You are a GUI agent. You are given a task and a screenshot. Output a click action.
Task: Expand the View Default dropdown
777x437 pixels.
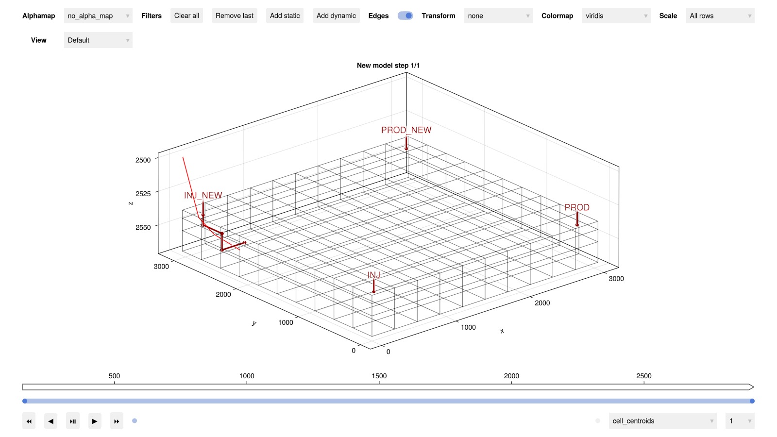click(98, 40)
